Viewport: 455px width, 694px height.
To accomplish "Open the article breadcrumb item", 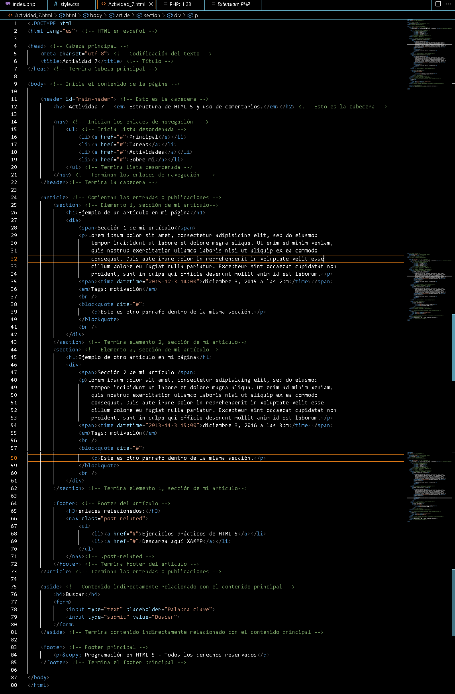I will (x=123, y=15).
